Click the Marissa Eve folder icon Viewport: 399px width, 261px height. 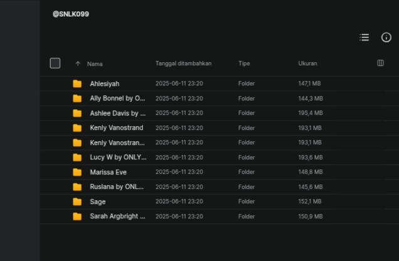(77, 172)
